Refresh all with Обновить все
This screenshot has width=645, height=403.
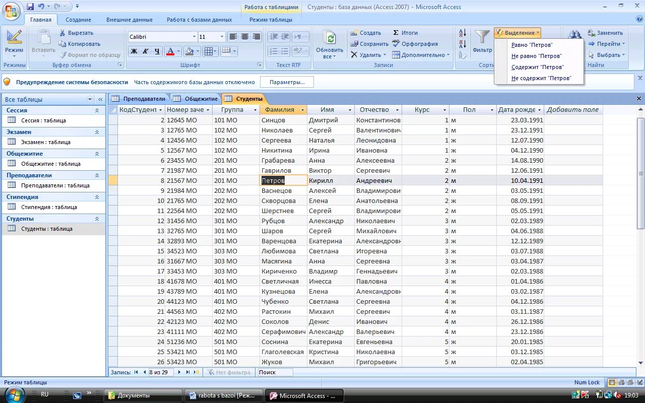click(x=330, y=45)
